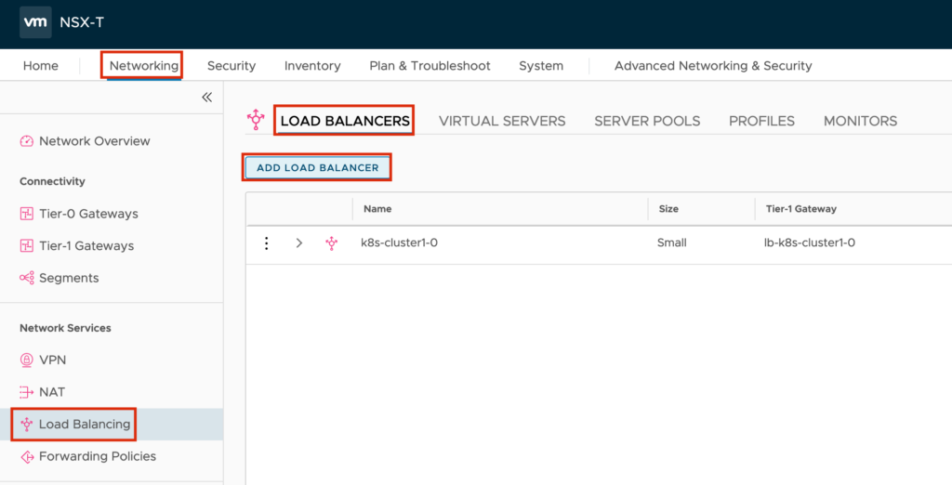952x485 pixels.
Task: Open the Monitors tab
Action: 860,121
